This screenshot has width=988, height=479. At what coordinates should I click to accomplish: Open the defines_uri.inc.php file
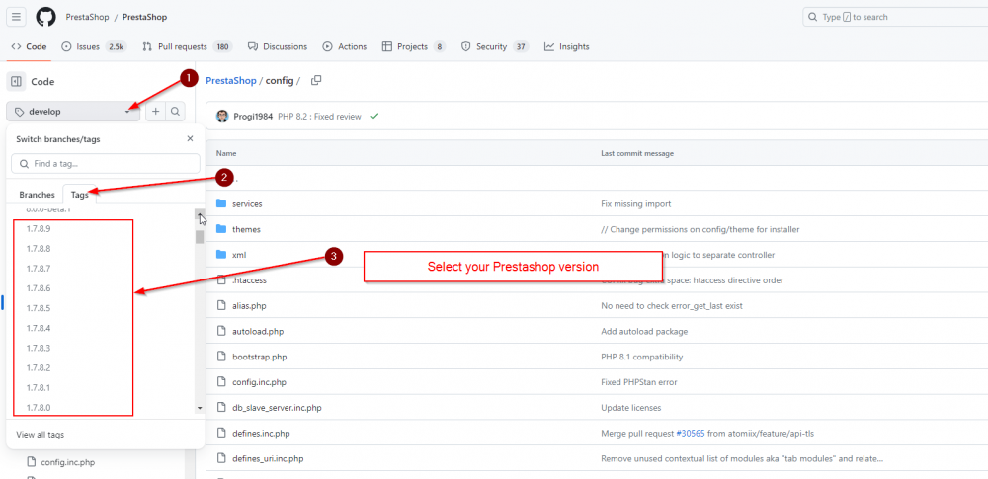click(x=269, y=459)
